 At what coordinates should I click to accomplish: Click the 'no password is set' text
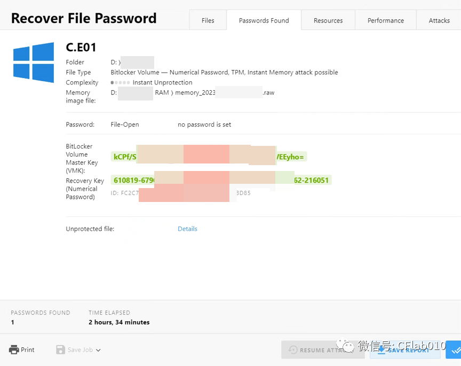point(204,124)
